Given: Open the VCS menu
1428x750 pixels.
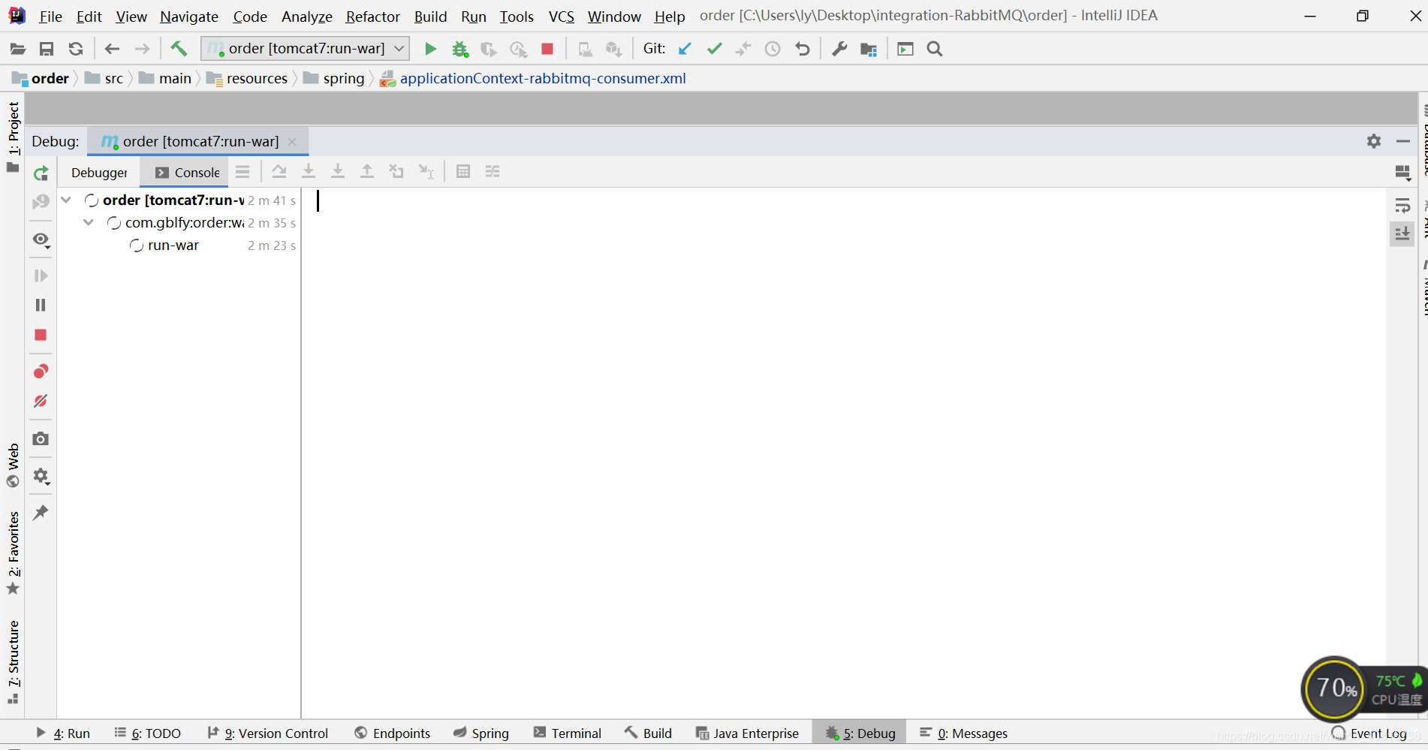Looking at the screenshot, I should pos(561,16).
